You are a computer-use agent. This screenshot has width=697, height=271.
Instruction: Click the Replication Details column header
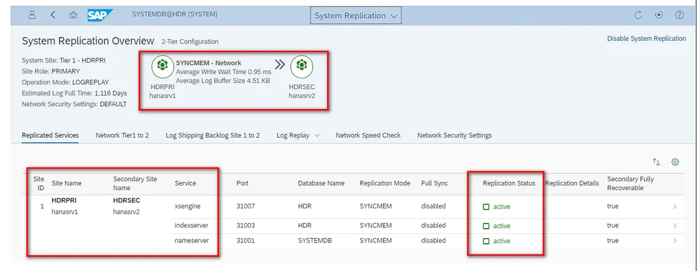pyautogui.click(x=572, y=183)
